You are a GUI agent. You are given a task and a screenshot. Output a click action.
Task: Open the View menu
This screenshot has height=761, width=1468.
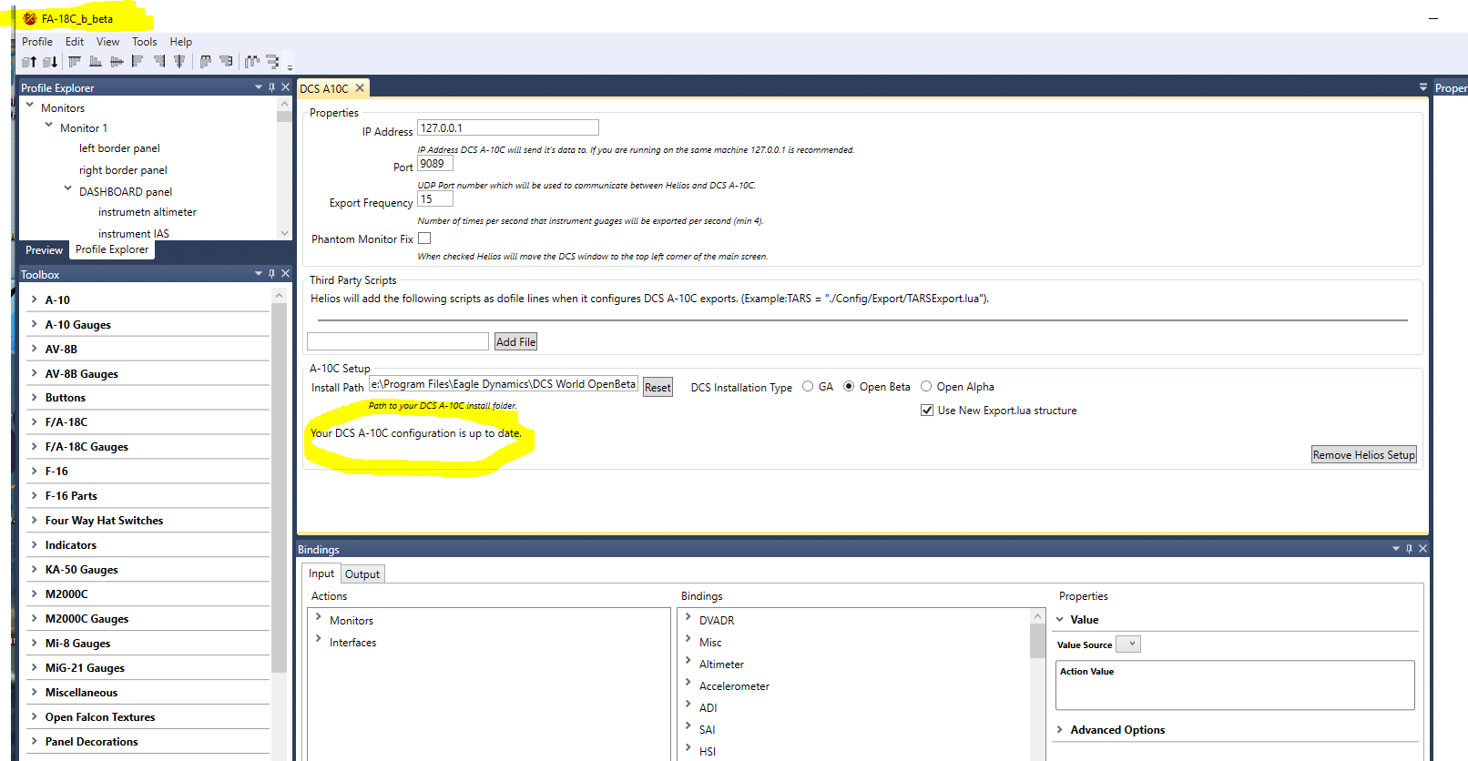pos(107,42)
